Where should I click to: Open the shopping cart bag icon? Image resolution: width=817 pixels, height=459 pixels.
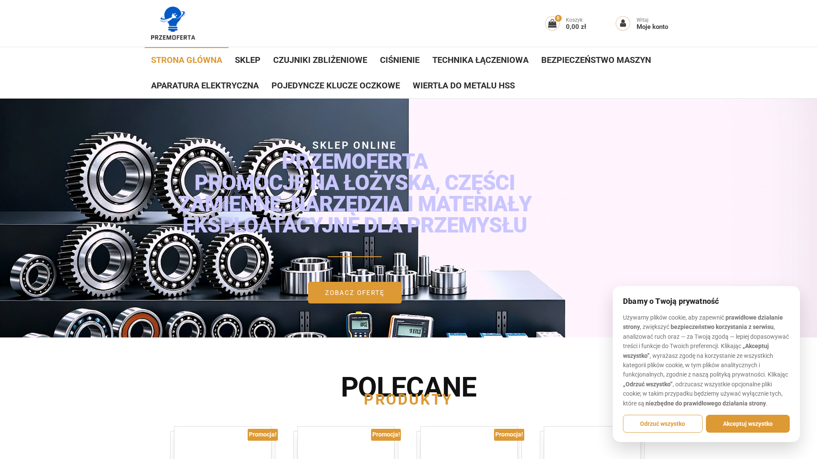coord(552,23)
